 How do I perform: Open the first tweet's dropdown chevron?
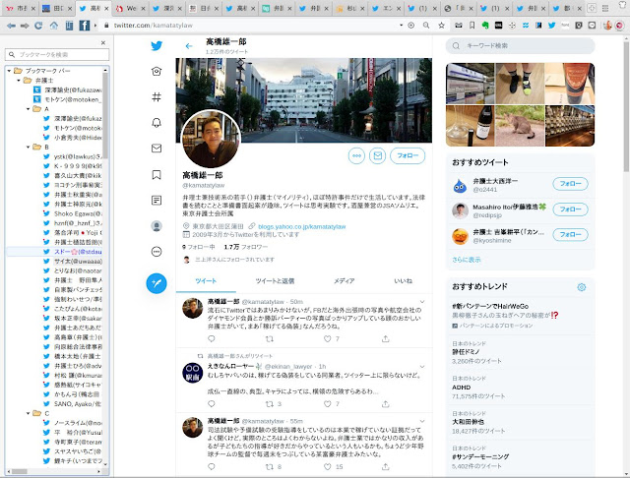point(422,302)
